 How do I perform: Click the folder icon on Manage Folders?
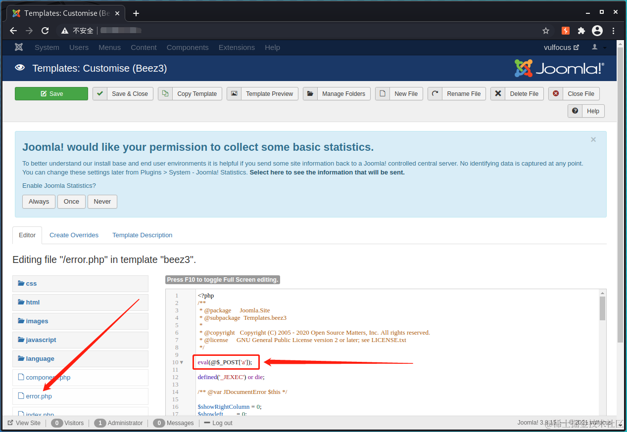[x=310, y=93]
